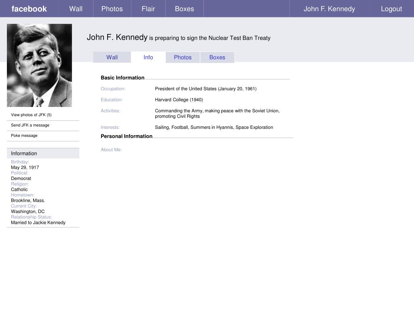Switch to the Photos profile tab
Image resolution: width=414 pixels, height=310 pixels.
tap(183, 57)
